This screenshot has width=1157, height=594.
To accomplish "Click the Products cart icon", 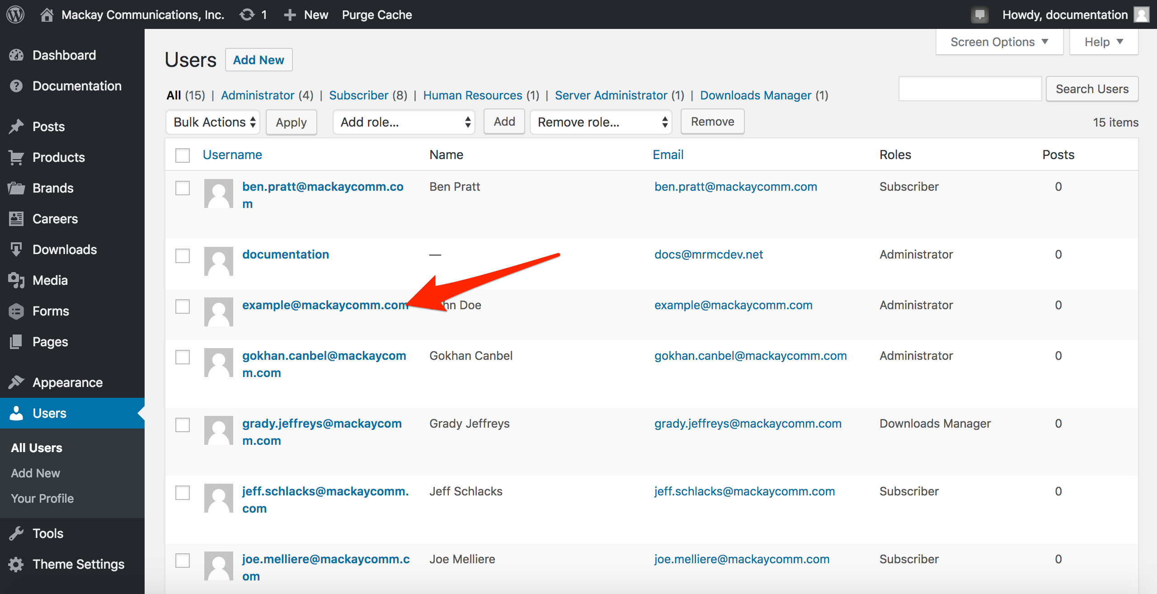I will pos(16,157).
